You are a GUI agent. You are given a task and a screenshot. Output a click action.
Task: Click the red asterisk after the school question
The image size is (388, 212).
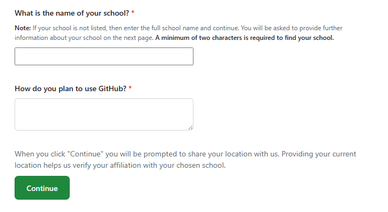click(x=132, y=12)
